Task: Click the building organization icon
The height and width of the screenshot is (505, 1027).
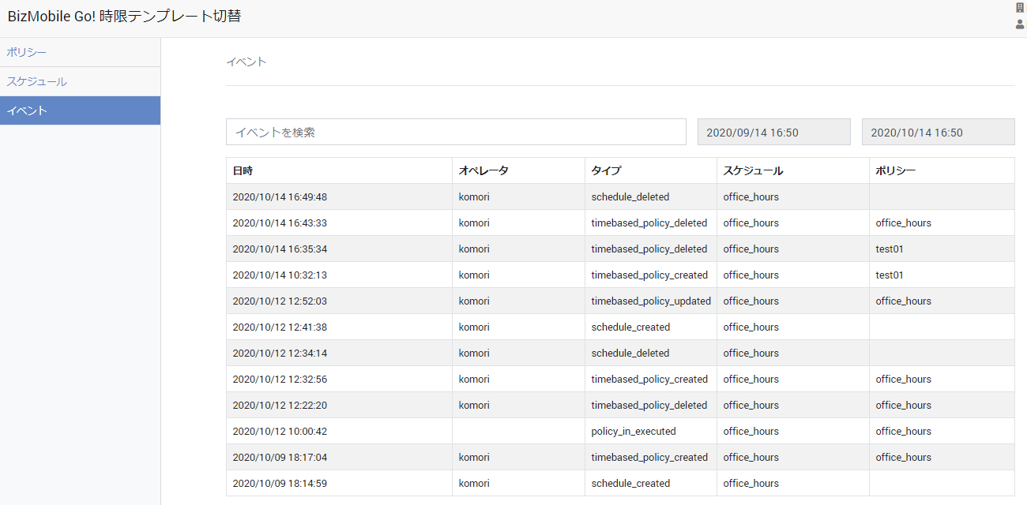Action: tap(1019, 7)
